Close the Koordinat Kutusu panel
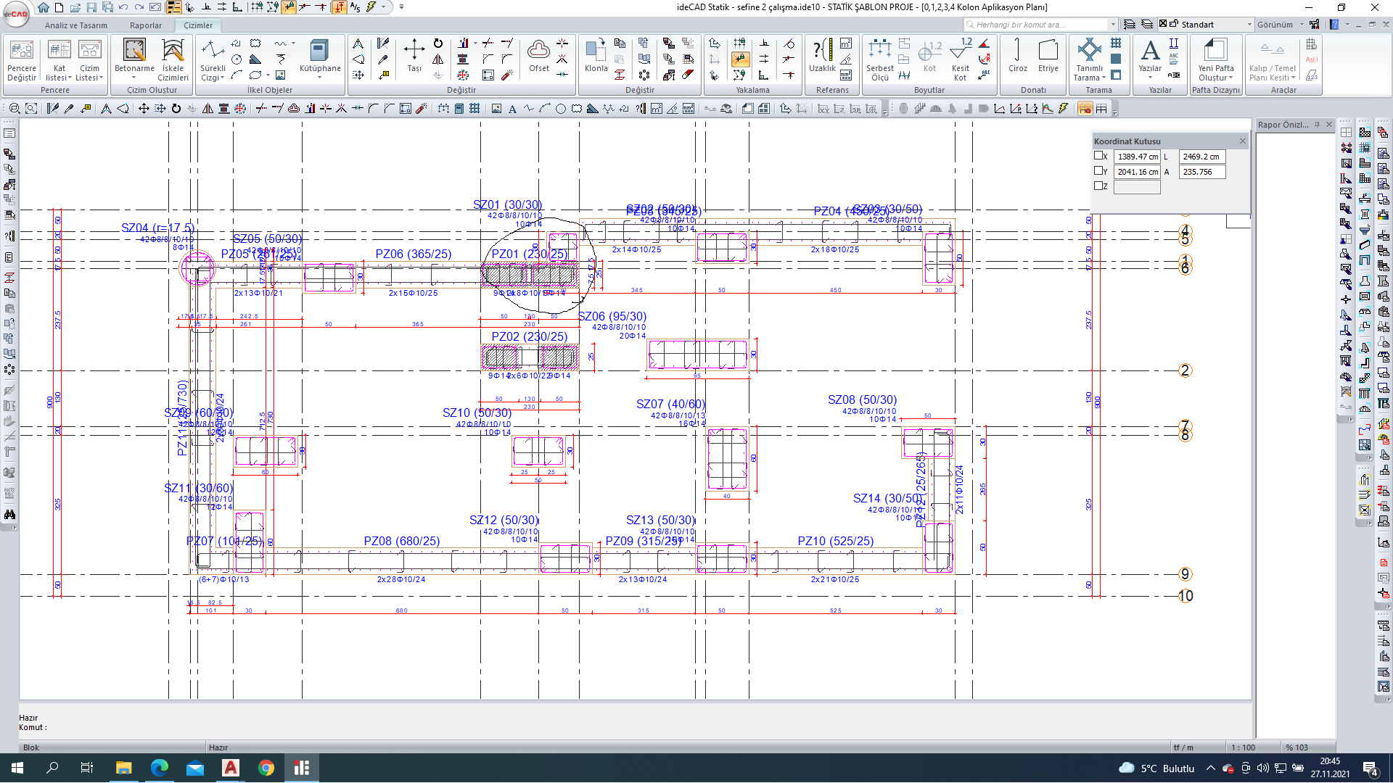 coord(1242,141)
